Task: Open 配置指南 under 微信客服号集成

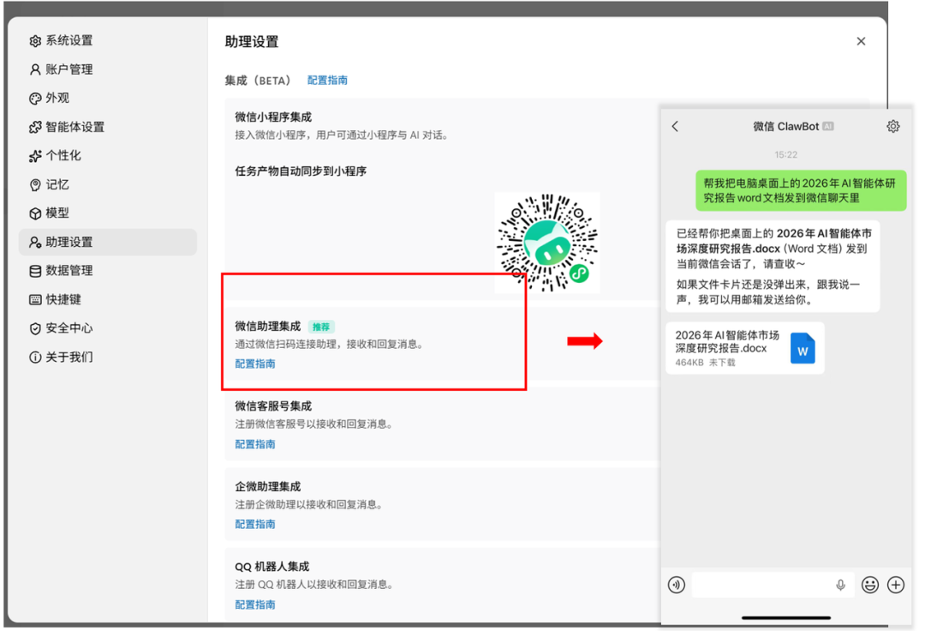Action: [x=255, y=444]
